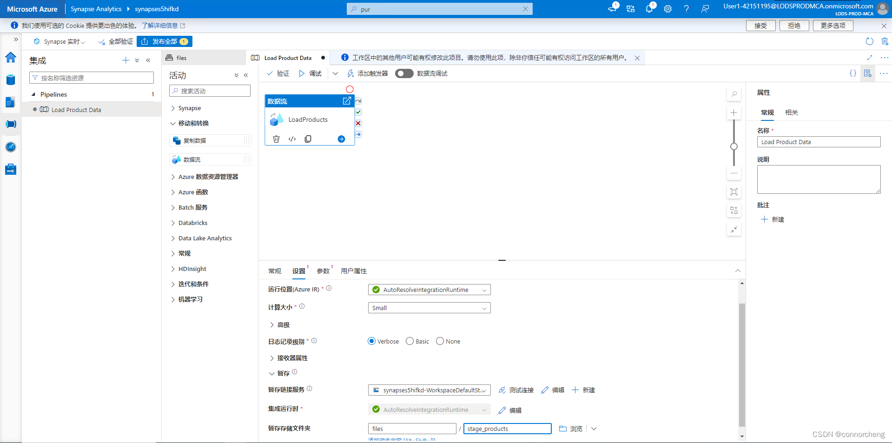Switch to the files tab

coord(205,58)
